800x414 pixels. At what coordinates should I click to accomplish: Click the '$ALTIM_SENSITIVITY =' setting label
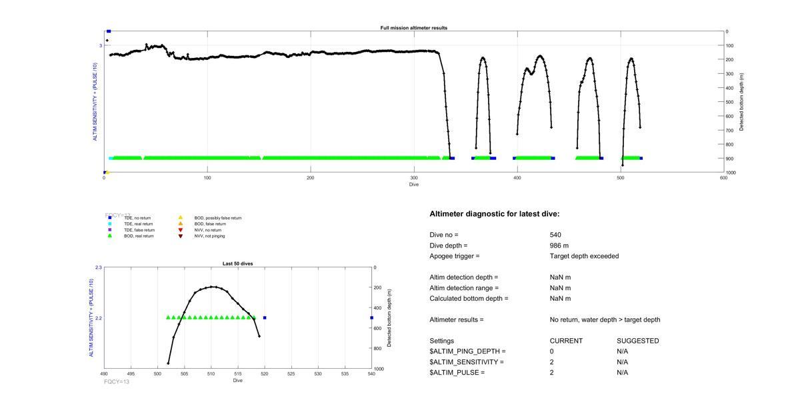(467, 362)
